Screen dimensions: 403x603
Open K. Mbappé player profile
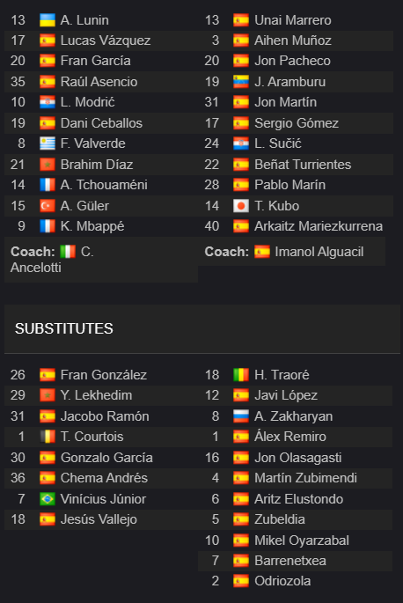92,226
